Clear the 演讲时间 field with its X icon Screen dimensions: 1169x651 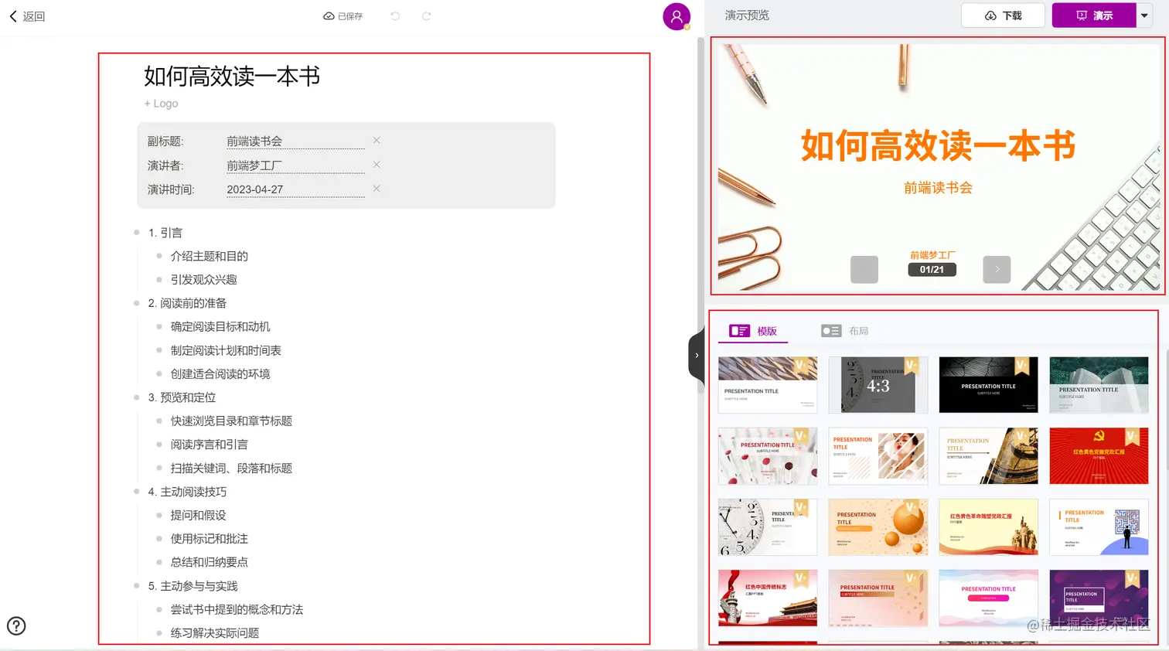point(377,189)
